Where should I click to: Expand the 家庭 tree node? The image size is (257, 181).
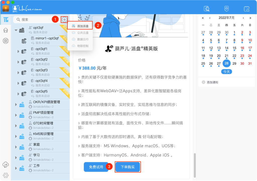[16, 147]
